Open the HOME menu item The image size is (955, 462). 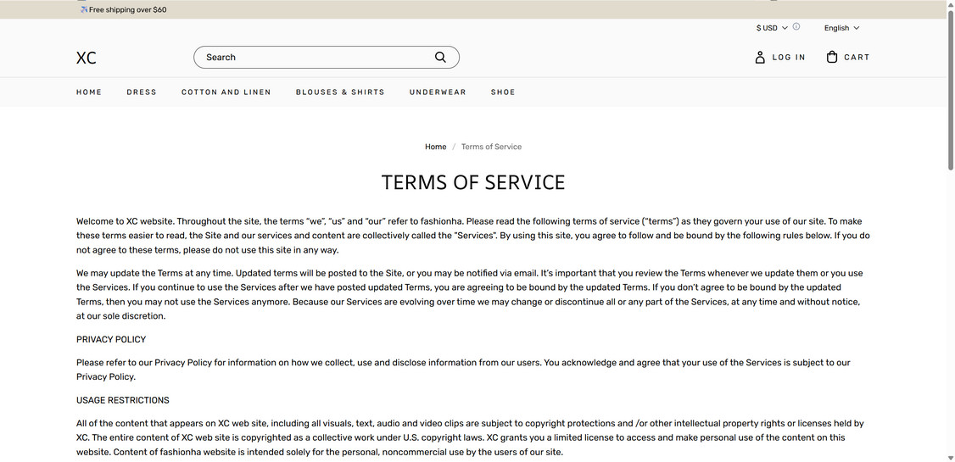click(x=89, y=92)
